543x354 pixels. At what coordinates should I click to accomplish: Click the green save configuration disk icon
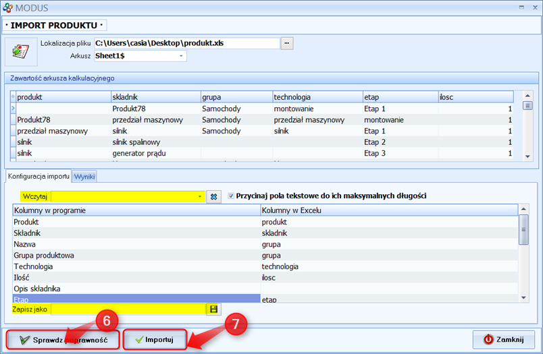213,309
